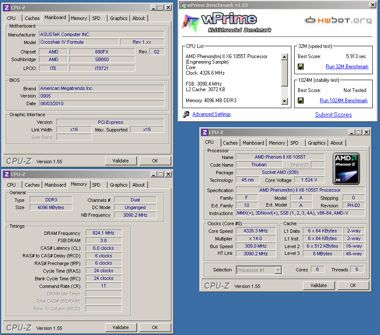Click the wrench icon next to Advanced Settings

186,114
